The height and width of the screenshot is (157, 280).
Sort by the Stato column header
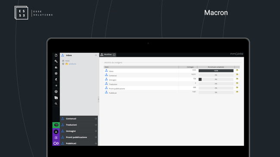pyautogui.click(x=141, y=67)
